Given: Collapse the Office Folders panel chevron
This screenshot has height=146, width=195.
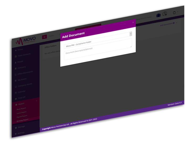Looking at the screenshot, I should [x=176, y=23].
